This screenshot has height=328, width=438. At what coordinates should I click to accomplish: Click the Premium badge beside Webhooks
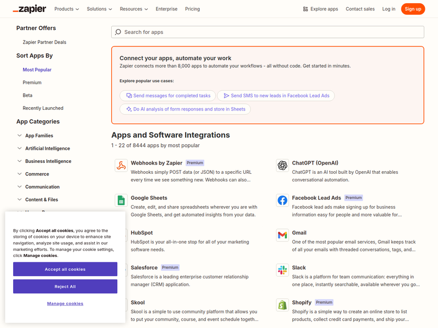[195, 163]
